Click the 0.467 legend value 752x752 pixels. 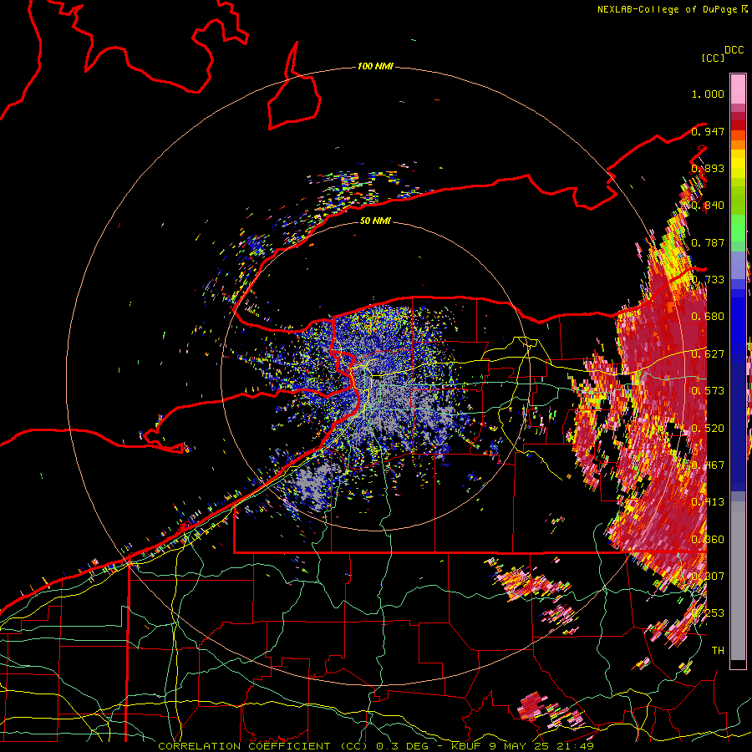(x=708, y=465)
